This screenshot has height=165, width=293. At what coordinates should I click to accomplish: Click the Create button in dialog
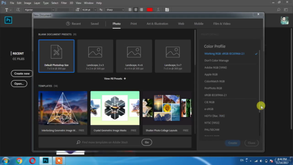[x=233, y=143]
